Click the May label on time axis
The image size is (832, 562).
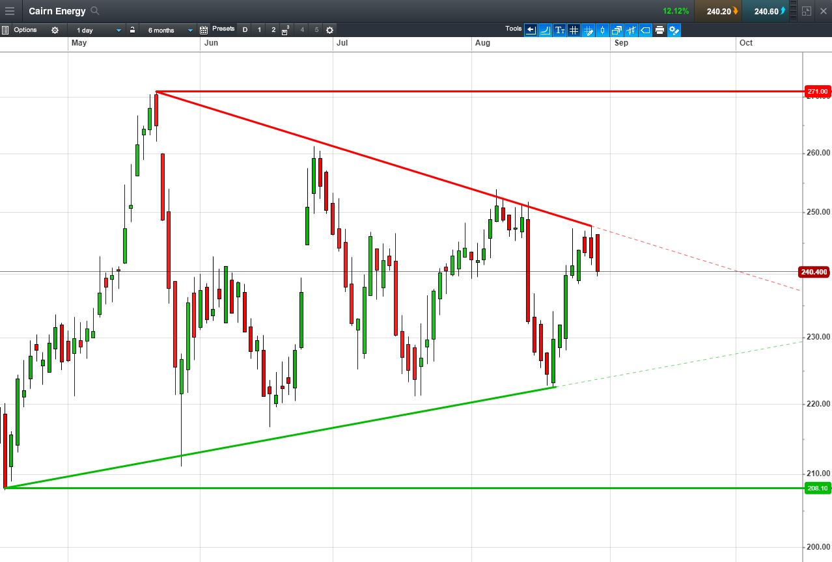[79, 43]
